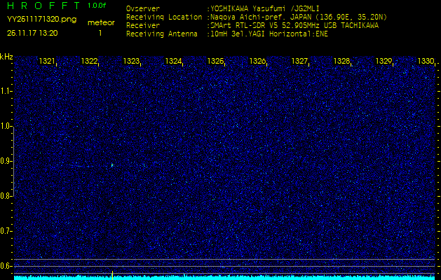Click the 1328 time tick label
Image resolution: width=441 pixels, height=280 pixels.
pyautogui.click(x=341, y=62)
